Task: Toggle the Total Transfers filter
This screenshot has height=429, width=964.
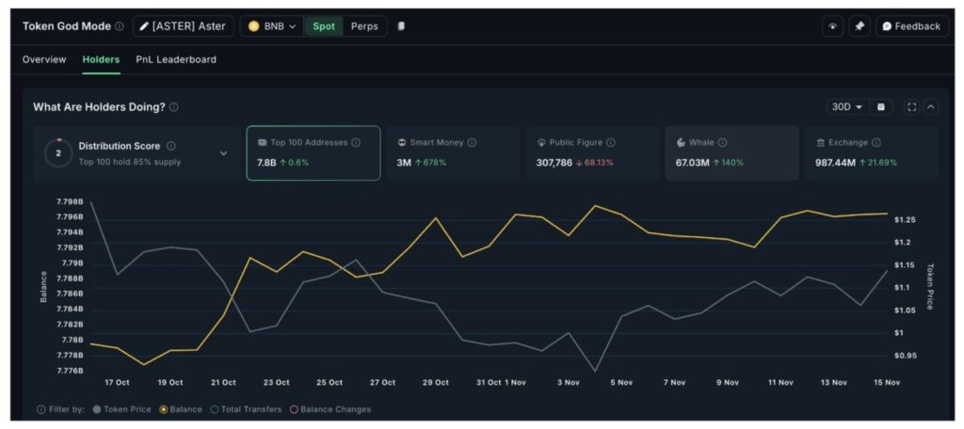Action: click(x=214, y=409)
